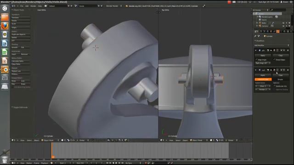Viewport: 294px width, 165px height.
Task: Select the active Object properties tab icon
Action: (x=277, y=32)
